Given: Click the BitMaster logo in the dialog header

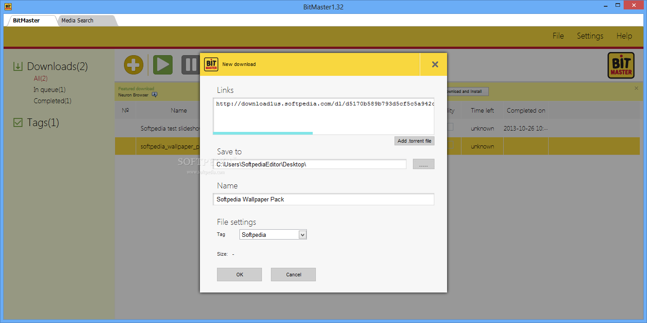Looking at the screenshot, I should click(211, 64).
